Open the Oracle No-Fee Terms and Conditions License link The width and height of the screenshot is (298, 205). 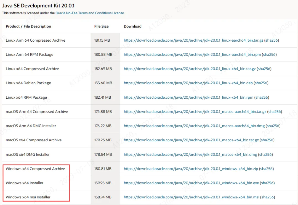tap(90, 13)
